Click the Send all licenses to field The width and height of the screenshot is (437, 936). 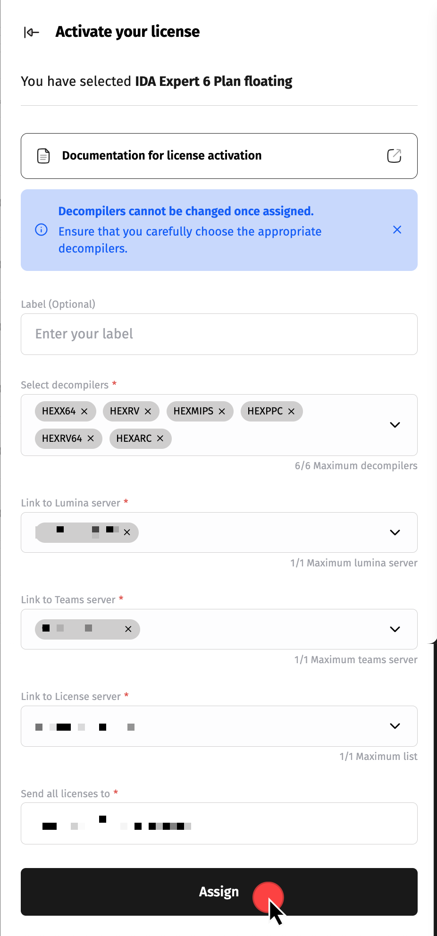click(283, 823)
